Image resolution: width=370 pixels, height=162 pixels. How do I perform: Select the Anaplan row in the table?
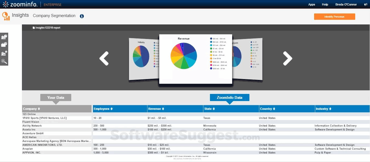[x=55, y=149]
